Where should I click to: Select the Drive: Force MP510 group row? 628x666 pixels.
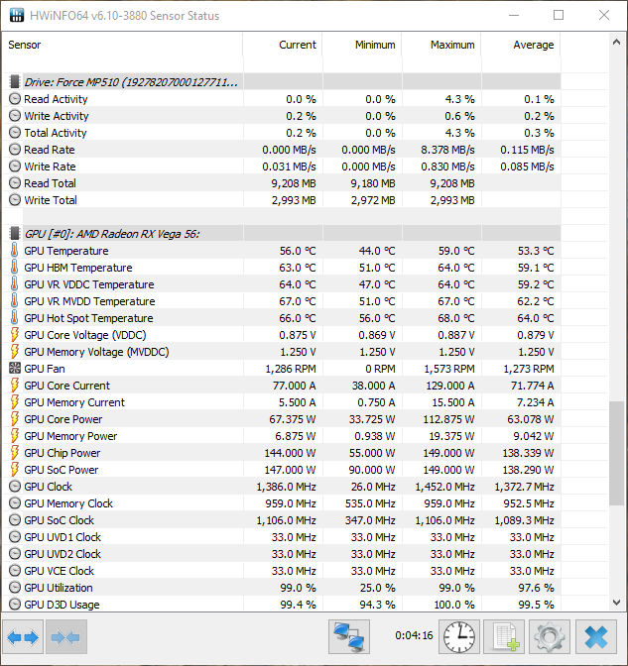(x=282, y=81)
